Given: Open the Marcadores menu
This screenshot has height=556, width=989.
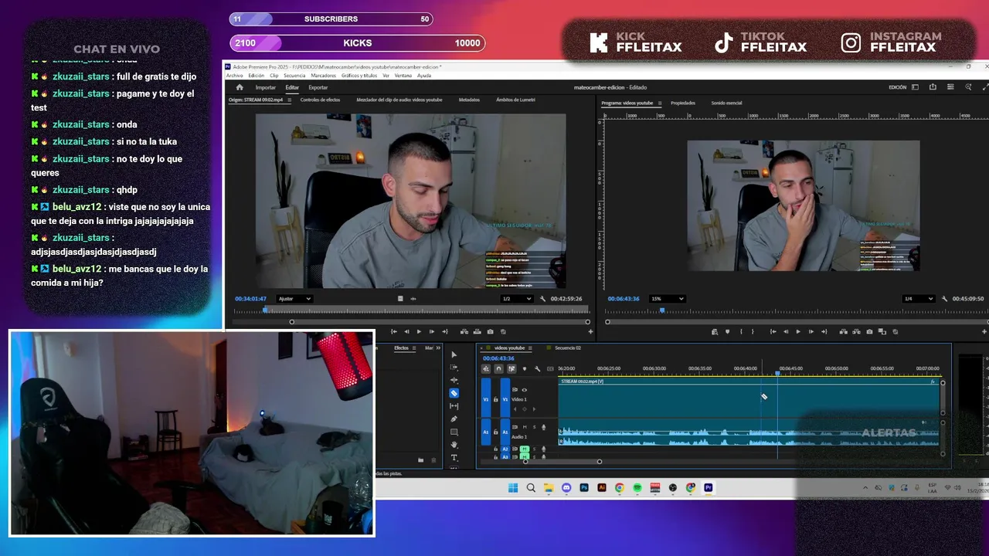Looking at the screenshot, I should click(324, 76).
